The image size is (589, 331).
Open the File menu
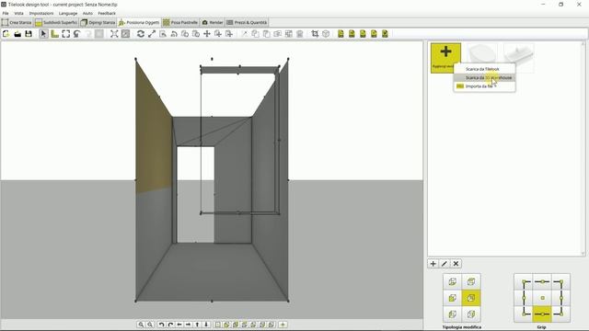[6, 13]
